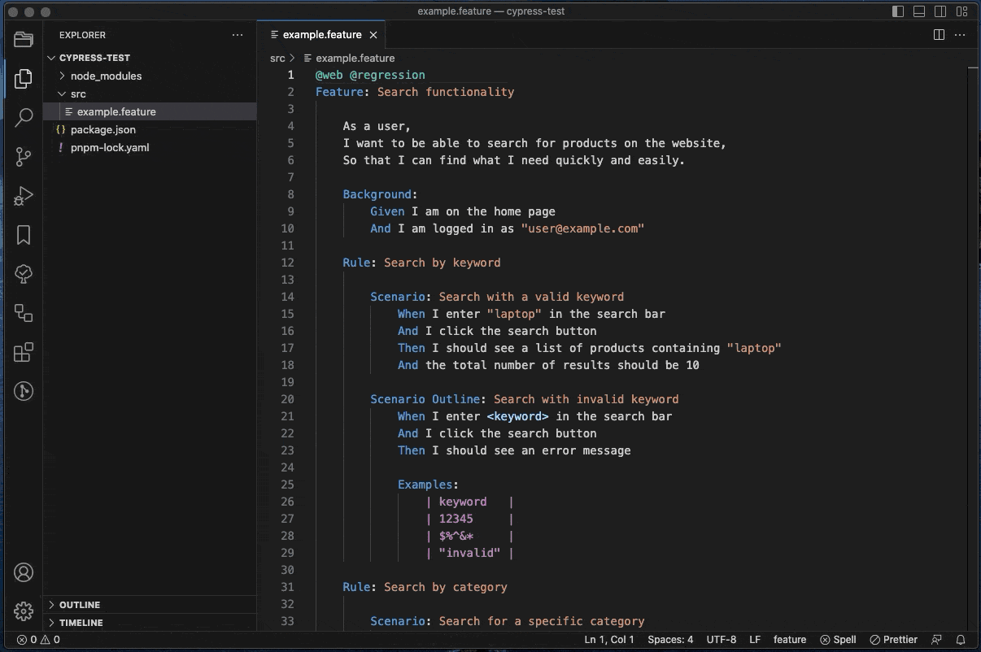
Task: Click the @web tag on line 1
Action: click(x=329, y=75)
